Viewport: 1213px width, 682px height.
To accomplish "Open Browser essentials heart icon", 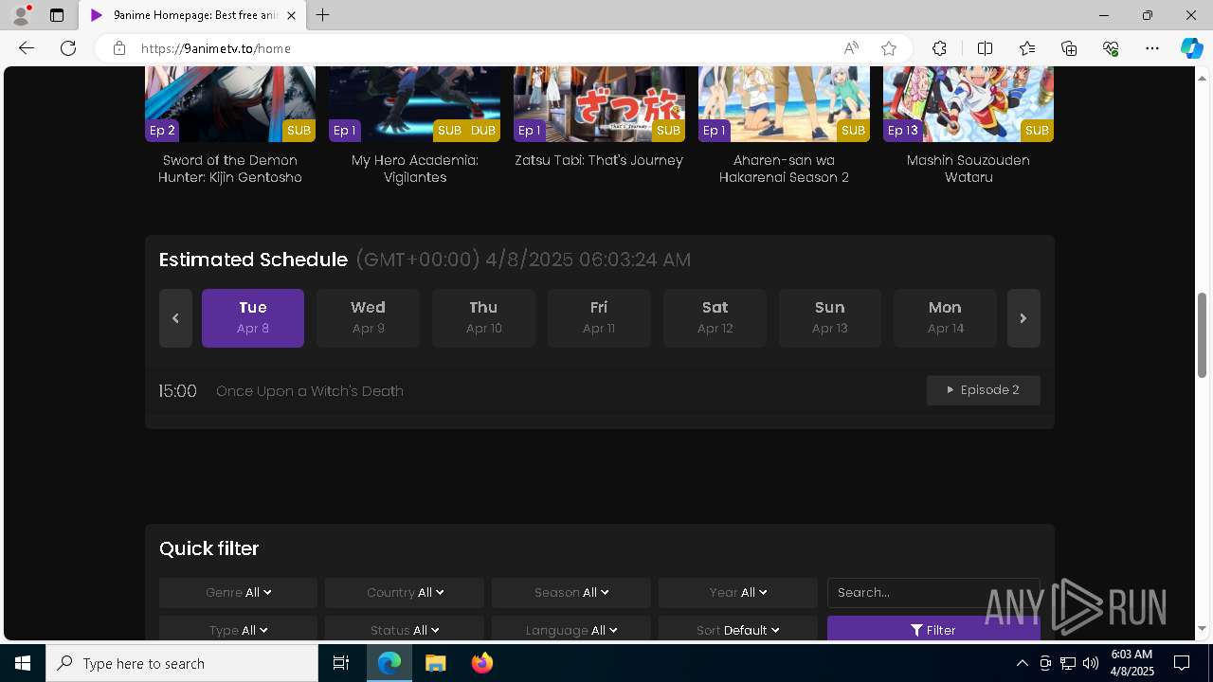I will tap(1111, 48).
